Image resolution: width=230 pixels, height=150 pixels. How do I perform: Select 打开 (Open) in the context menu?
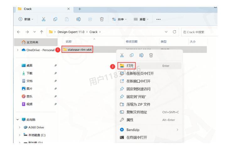point(149,66)
